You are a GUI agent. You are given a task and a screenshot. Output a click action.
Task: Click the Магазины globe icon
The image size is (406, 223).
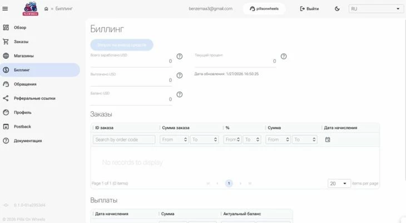6,56
